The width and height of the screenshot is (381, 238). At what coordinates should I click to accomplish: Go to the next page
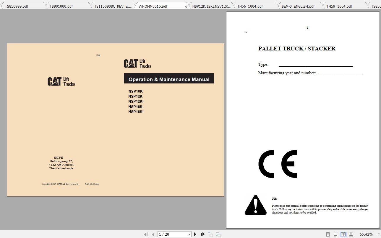click(x=195, y=234)
